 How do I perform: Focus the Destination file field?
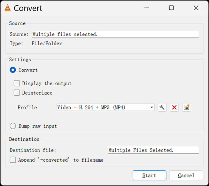coord(153,150)
